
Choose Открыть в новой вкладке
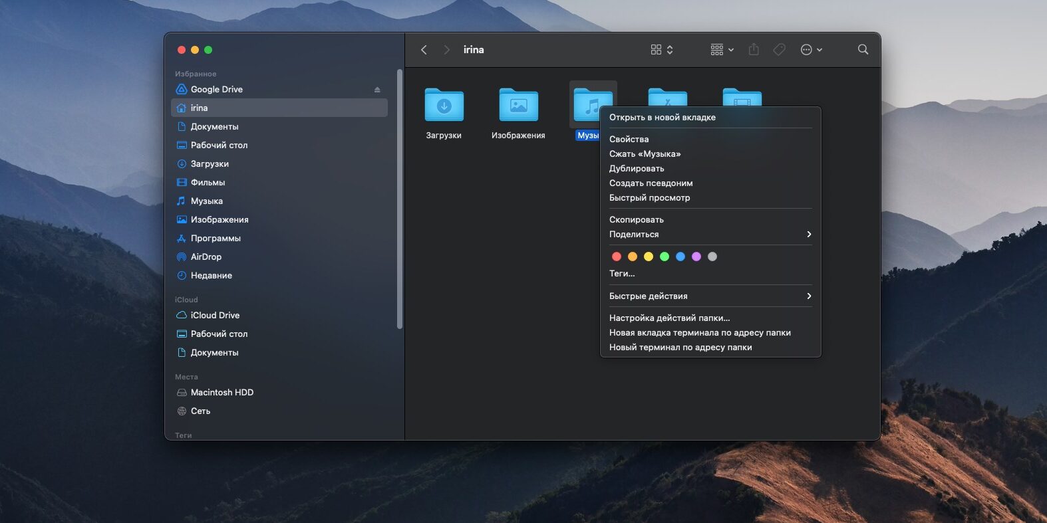coord(662,117)
